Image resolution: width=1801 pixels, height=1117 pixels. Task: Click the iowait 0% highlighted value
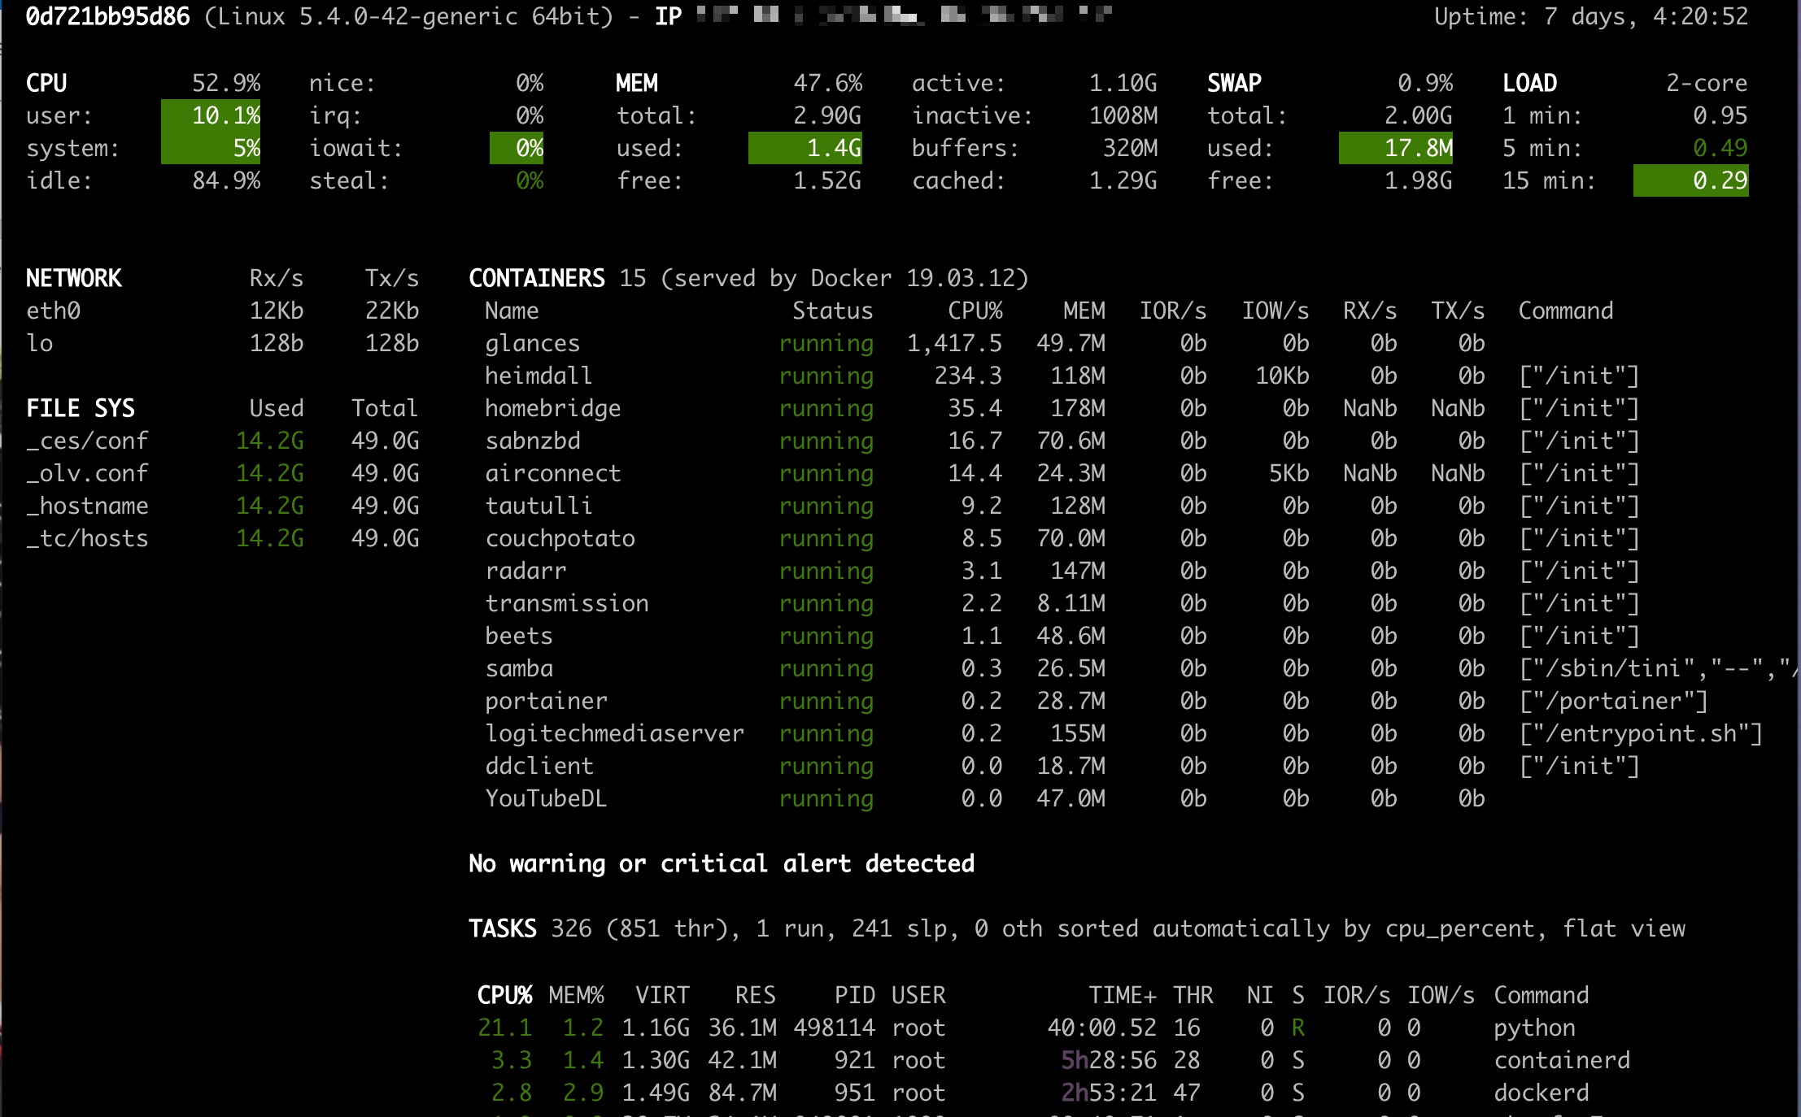[517, 148]
